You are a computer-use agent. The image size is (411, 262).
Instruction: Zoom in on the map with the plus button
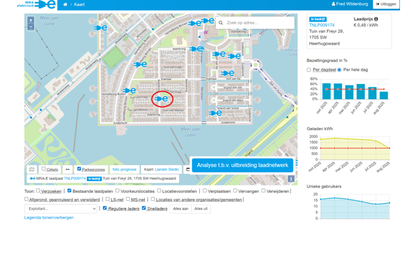[31, 21]
